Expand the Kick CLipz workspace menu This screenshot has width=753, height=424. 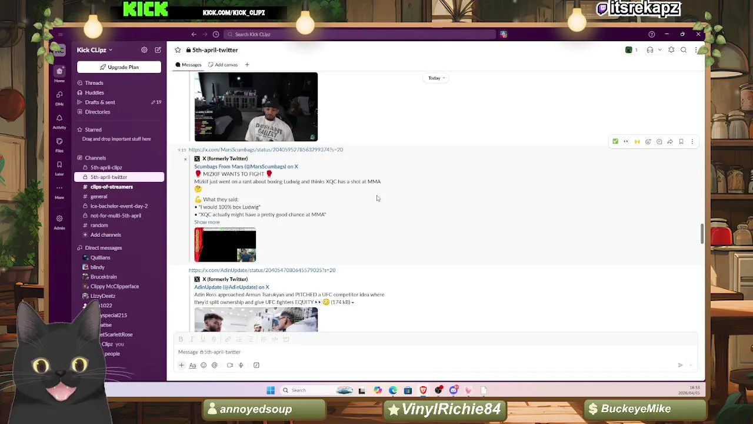(x=94, y=50)
